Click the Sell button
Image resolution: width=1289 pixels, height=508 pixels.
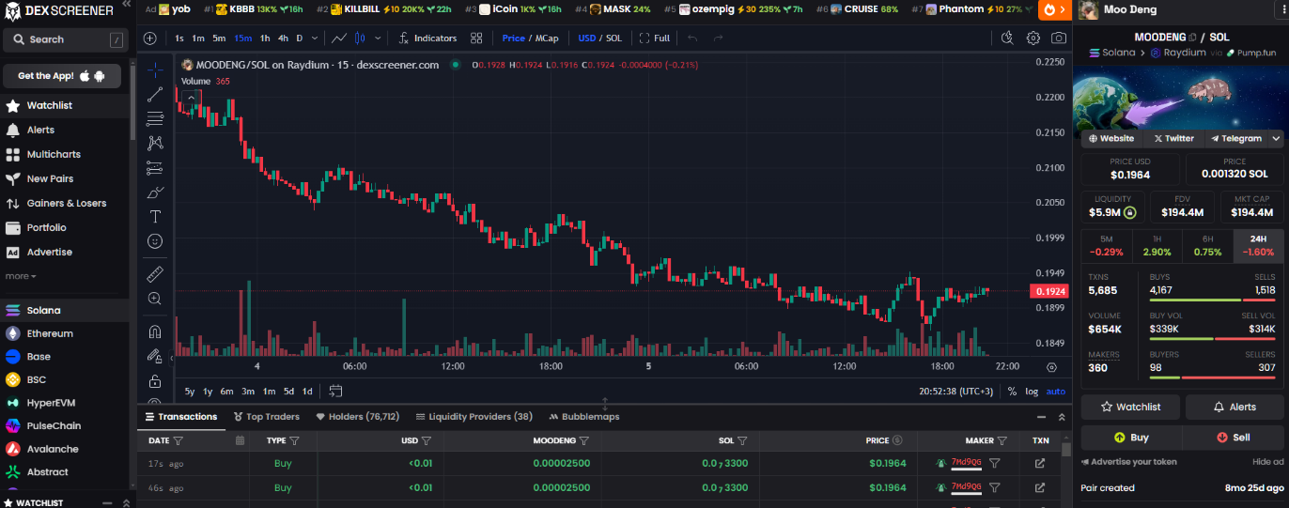[x=1233, y=438]
